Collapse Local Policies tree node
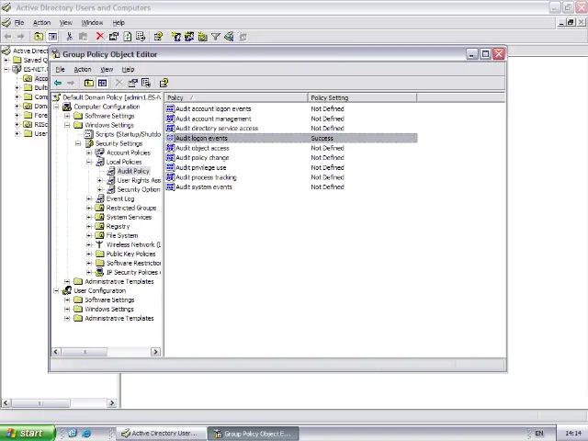This screenshot has width=588, height=441. pos(89,162)
